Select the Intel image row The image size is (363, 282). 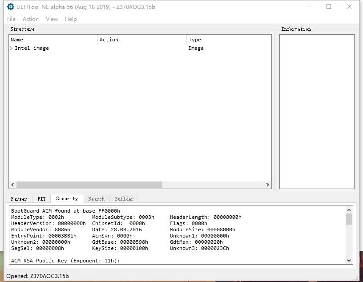pos(140,48)
